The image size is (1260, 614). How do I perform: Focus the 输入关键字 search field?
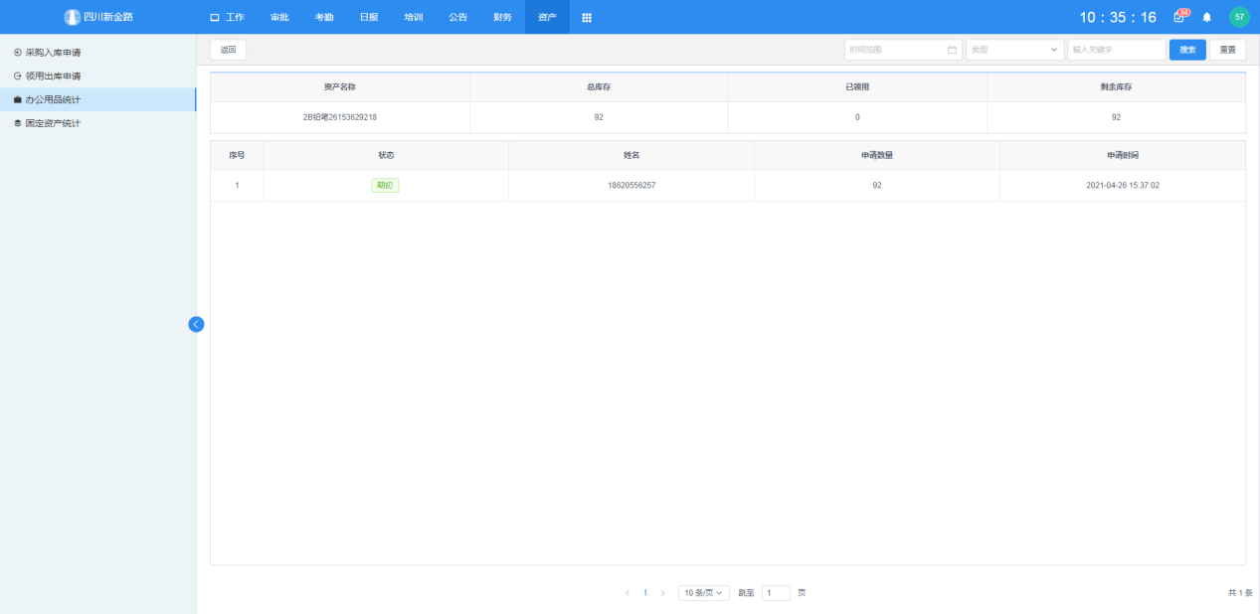(1116, 50)
